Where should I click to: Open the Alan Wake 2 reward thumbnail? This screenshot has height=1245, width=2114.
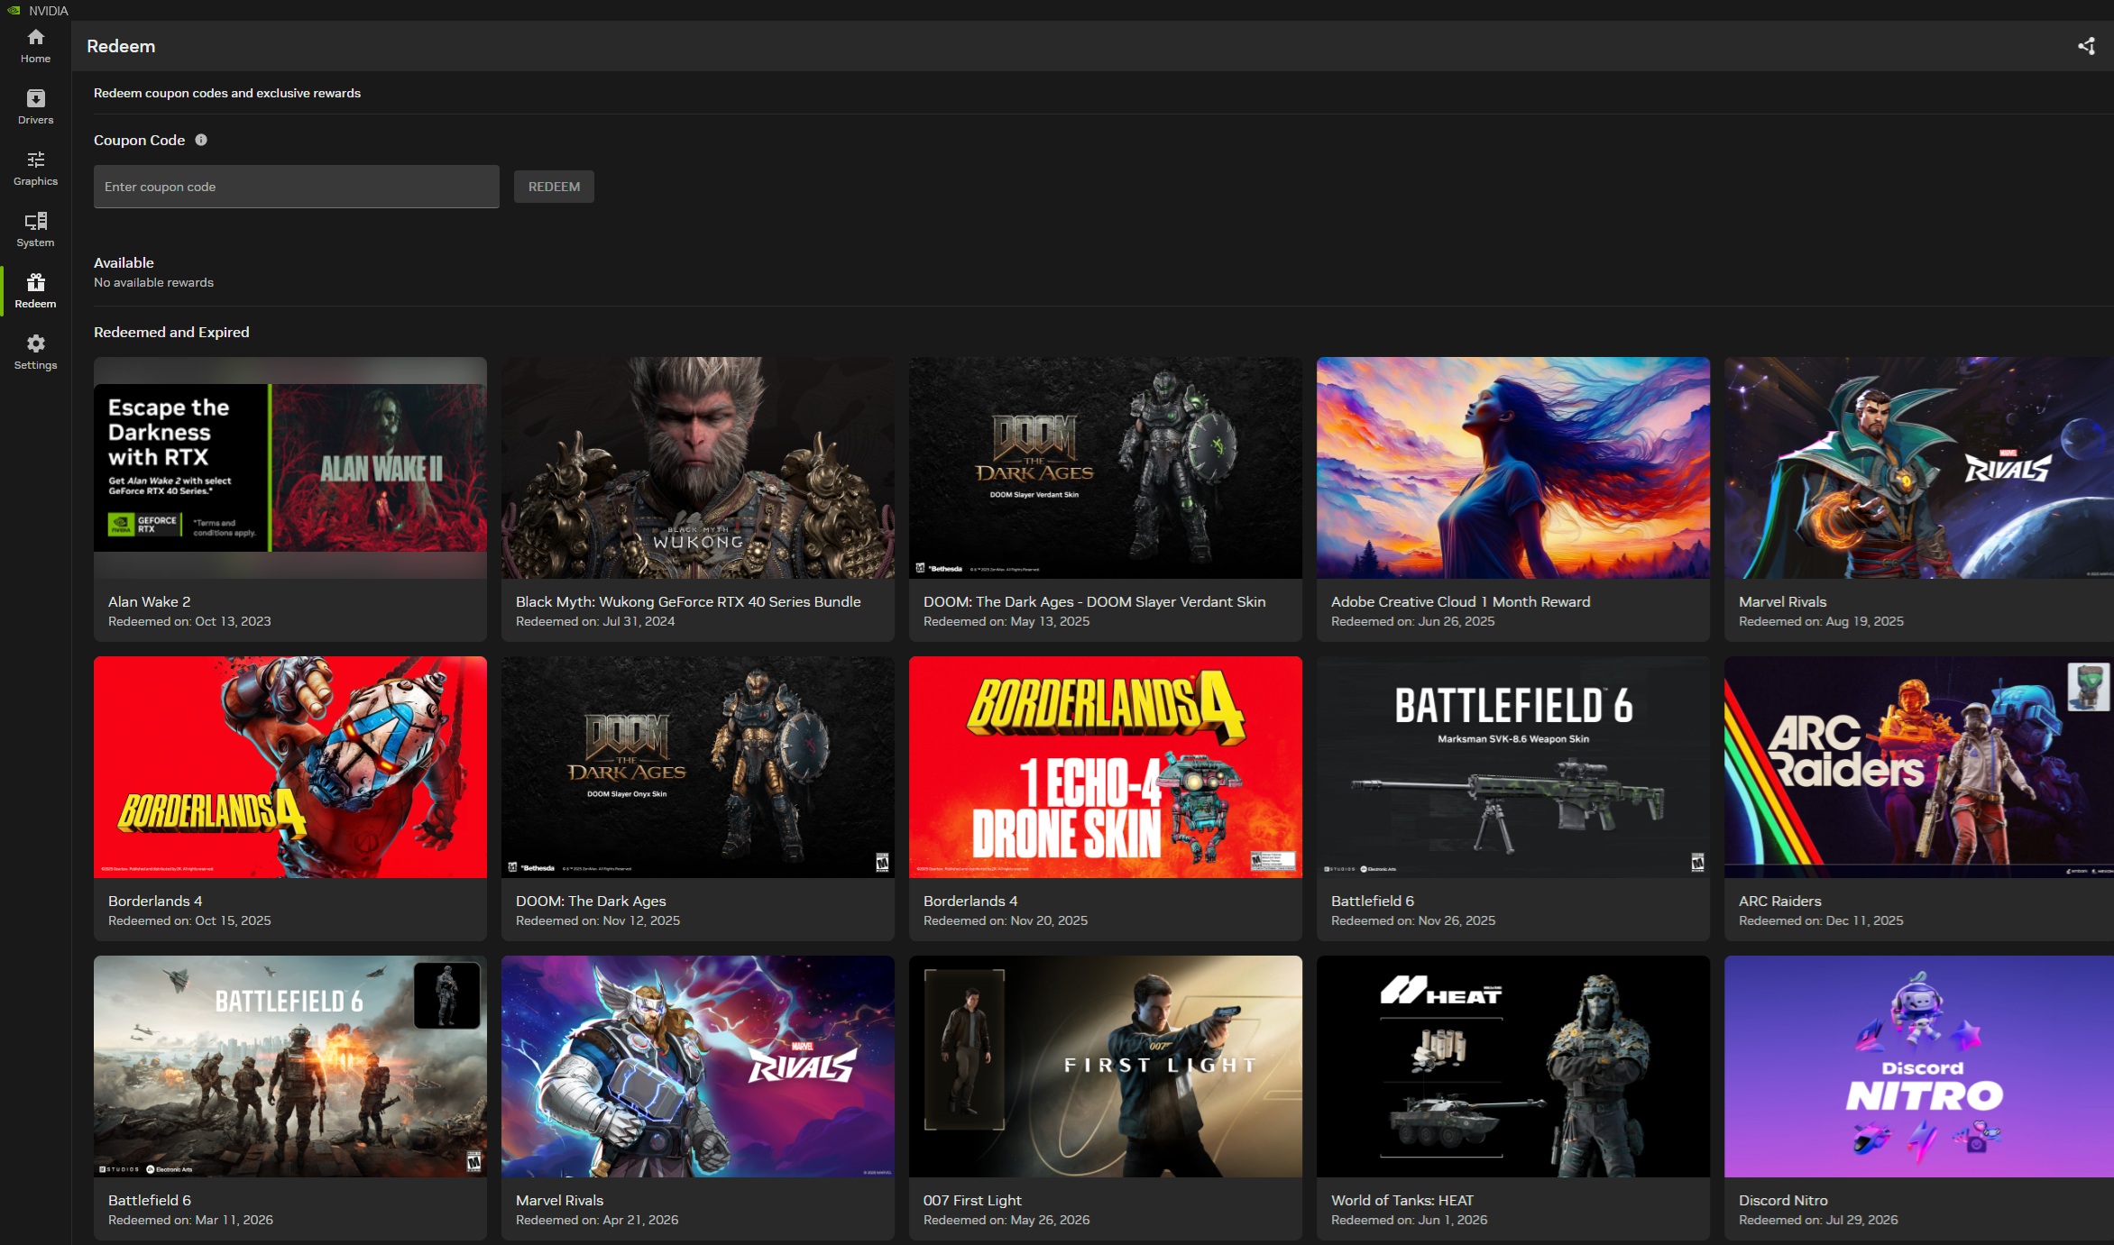290,468
